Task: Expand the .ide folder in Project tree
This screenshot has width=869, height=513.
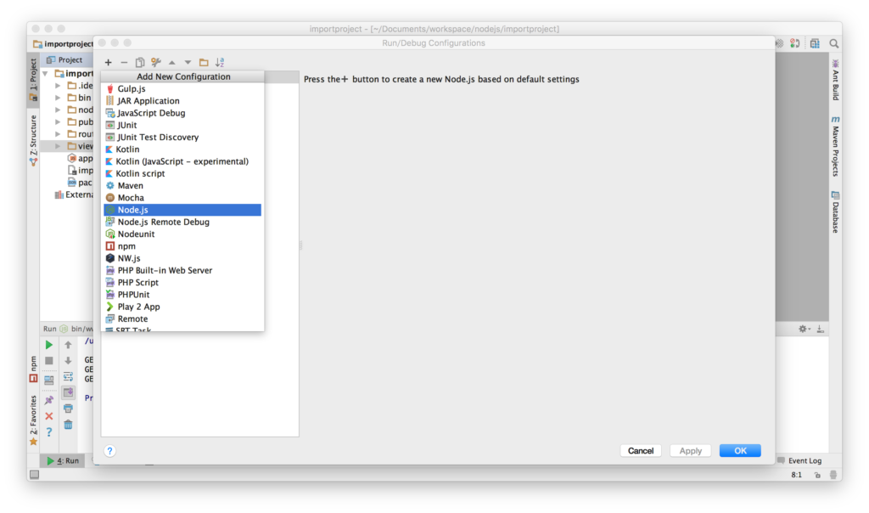Action: tap(58, 86)
